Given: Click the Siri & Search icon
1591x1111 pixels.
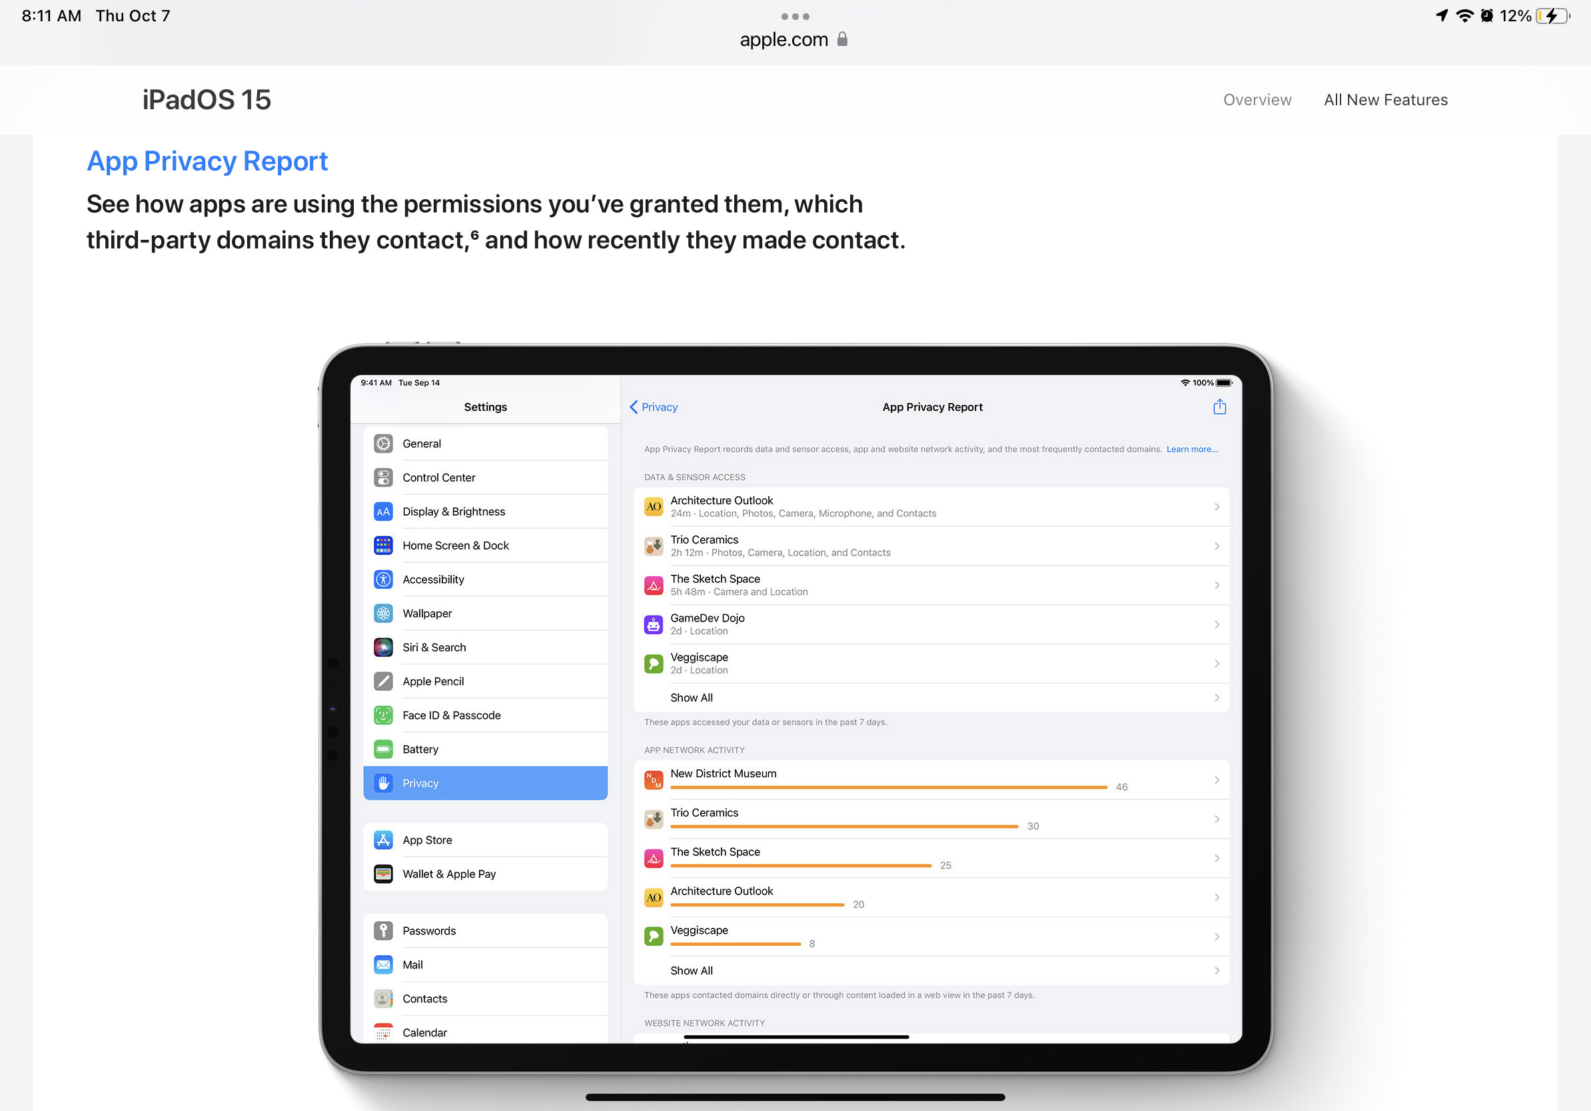Looking at the screenshot, I should tap(383, 647).
